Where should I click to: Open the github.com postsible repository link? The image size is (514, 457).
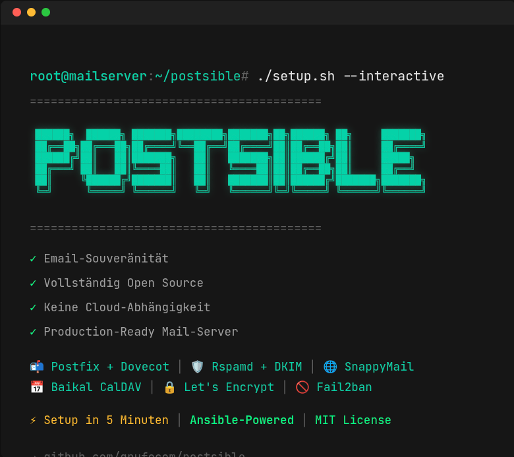144,454
